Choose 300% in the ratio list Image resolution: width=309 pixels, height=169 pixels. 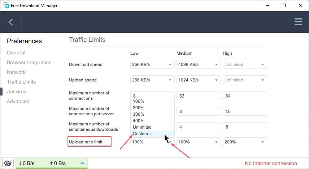(x=152, y=114)
